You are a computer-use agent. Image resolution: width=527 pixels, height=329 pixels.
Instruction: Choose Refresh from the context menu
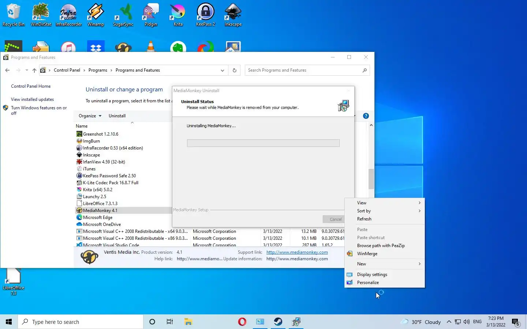pos(385,219)
